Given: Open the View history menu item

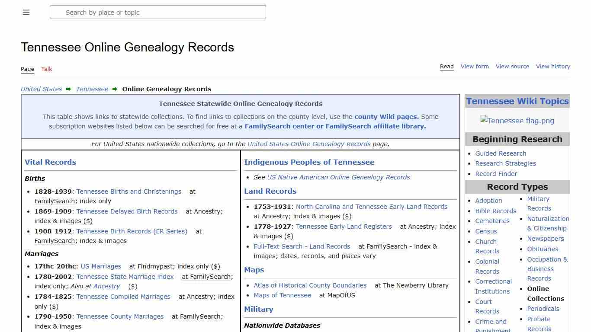Looking at the screenshot, I should click(553, 66).
